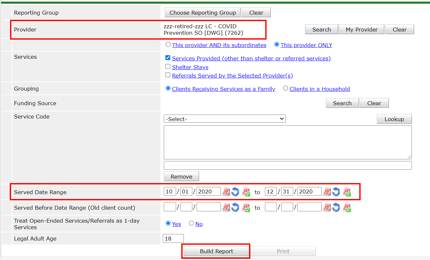Click the single-line field below Service Code area
Screen dimensions: 430x260
click(x=288, y=165)
